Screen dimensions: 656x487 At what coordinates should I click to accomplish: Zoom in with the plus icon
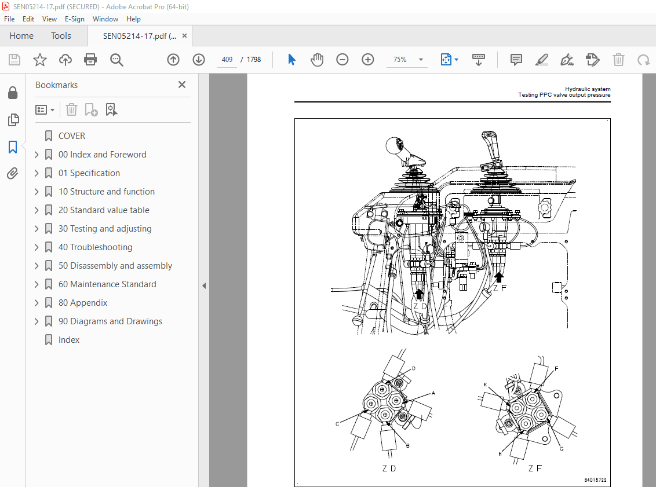point(368,60)
